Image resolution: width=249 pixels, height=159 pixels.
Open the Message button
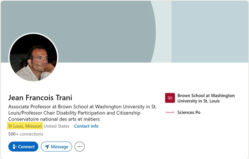point(56,147)
